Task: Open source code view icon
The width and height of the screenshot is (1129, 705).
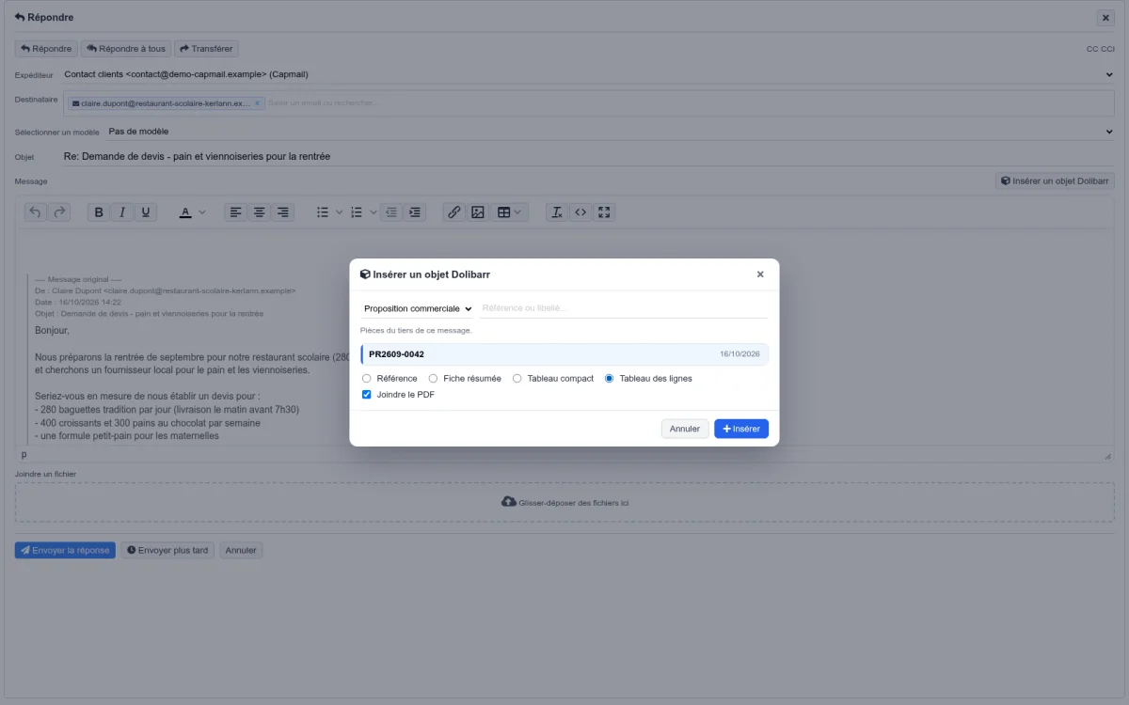Action: [580, 212]
